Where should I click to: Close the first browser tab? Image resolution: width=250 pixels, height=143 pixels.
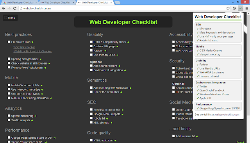36,3
